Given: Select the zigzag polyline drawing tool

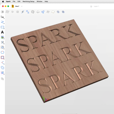Looking at the screenshot, I should [2, 22].
